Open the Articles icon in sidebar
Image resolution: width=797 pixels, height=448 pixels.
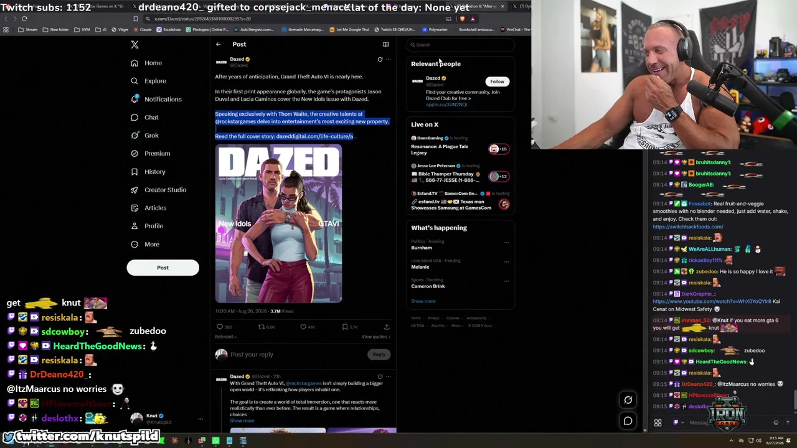[134, 208]
